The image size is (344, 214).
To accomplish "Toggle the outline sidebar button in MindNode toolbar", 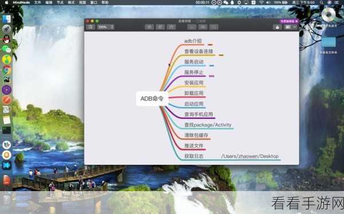I will point(91,27).
